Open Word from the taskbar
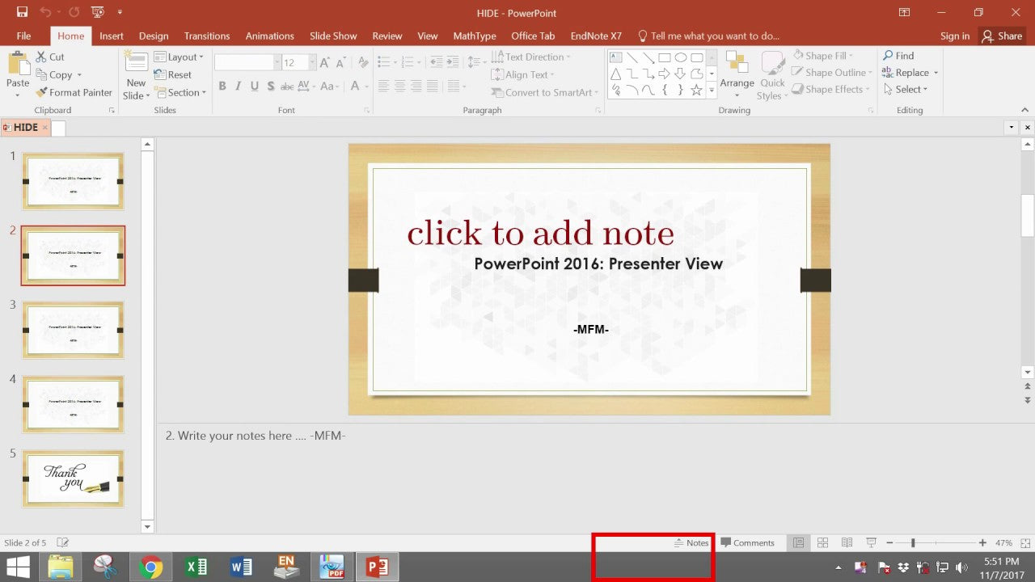 coord(241,567)
